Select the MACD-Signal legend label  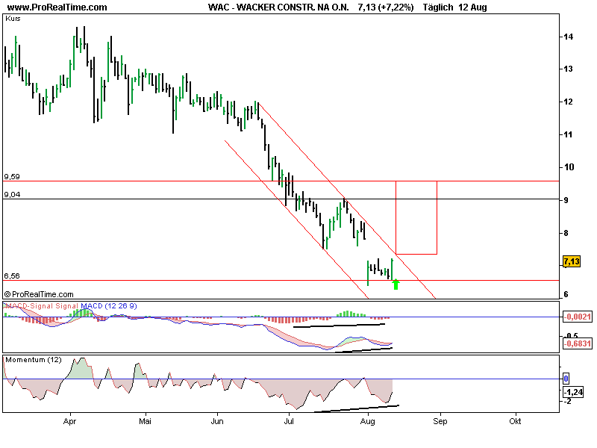[29, 306]
